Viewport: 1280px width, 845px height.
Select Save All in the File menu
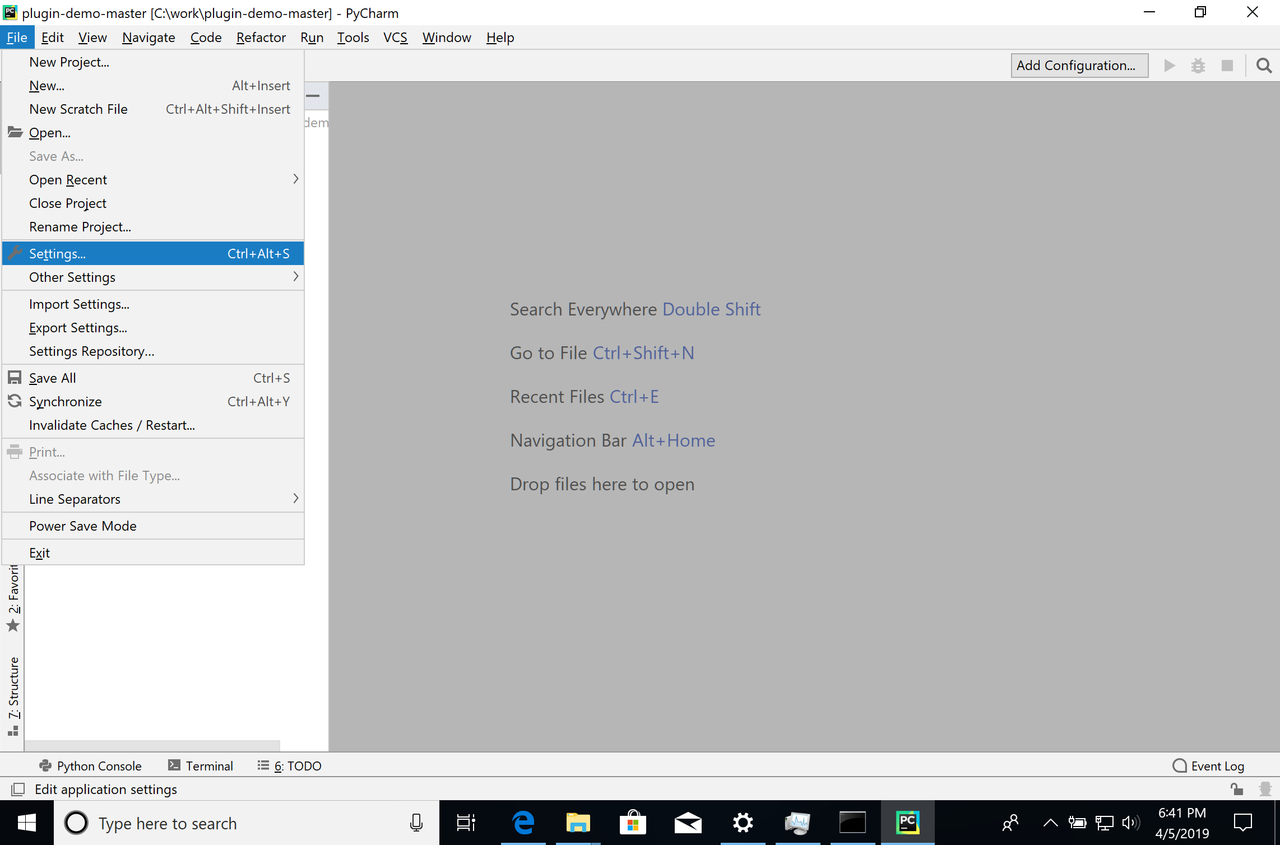click(153, 378)
